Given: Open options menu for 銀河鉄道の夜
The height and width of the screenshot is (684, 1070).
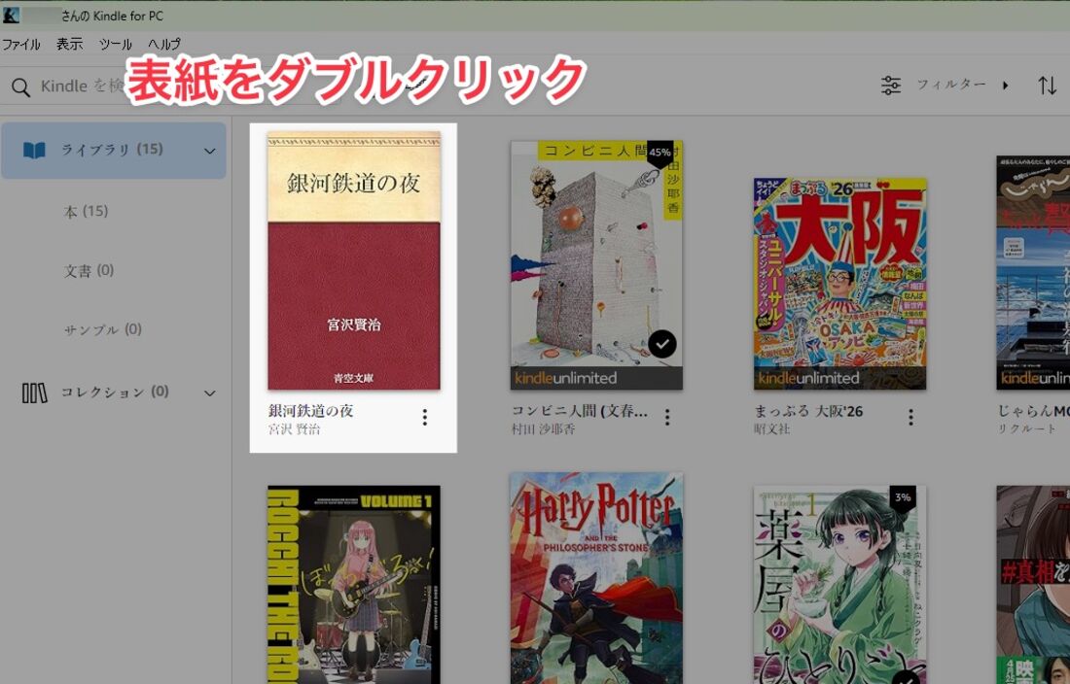Looking at the screenshot, I should click(424, 418).
